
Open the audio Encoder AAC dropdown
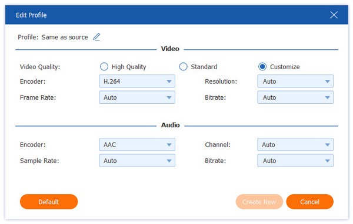(x=137, y=145)
